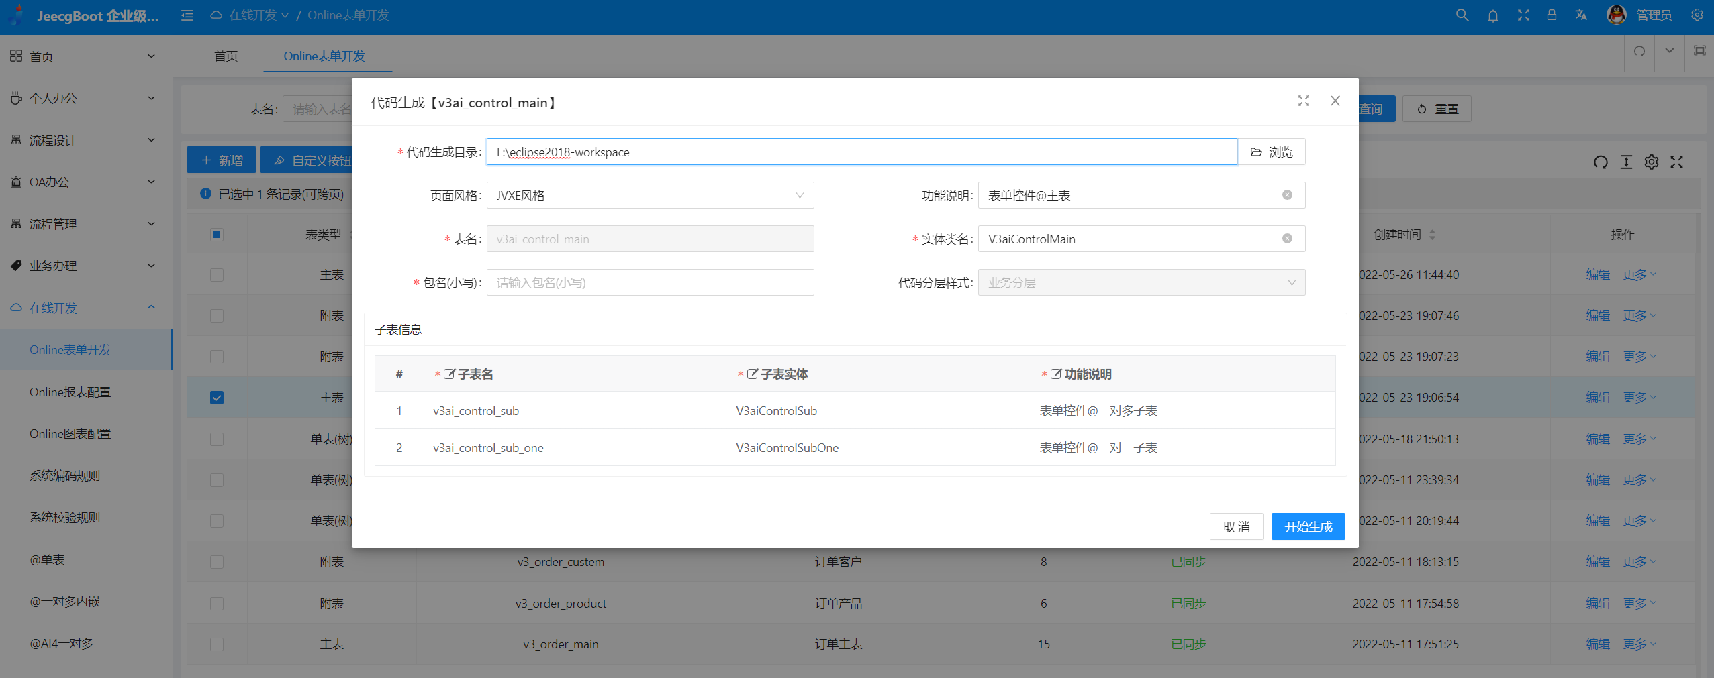
Task: Expand 个人办公 sidebar menu
Action: 85,99
